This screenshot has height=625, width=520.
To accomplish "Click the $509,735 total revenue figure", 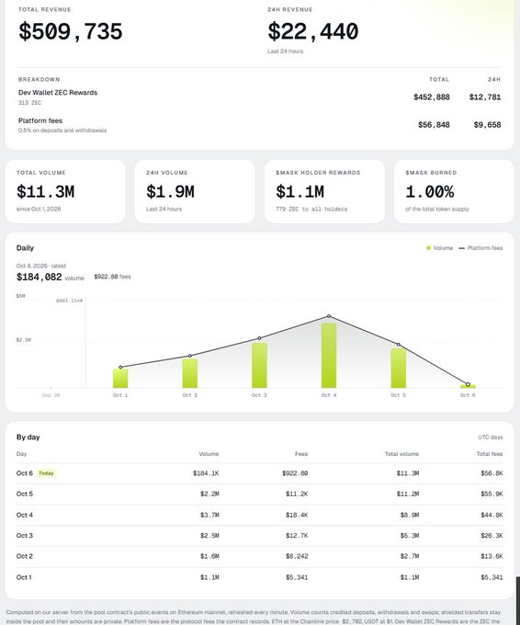I will pyautogui.click(x=71, y=31).
